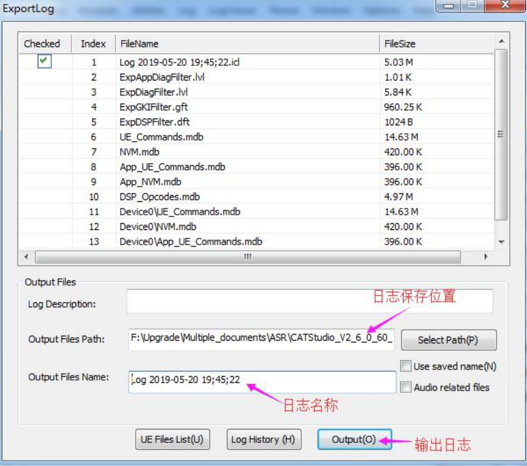Click horizontal scrollbar left arrow
The width and height of the screenshot is (527, 466).
[26, 256]
